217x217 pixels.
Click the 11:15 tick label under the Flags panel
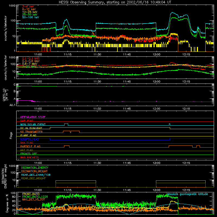(x=68, y=163)
